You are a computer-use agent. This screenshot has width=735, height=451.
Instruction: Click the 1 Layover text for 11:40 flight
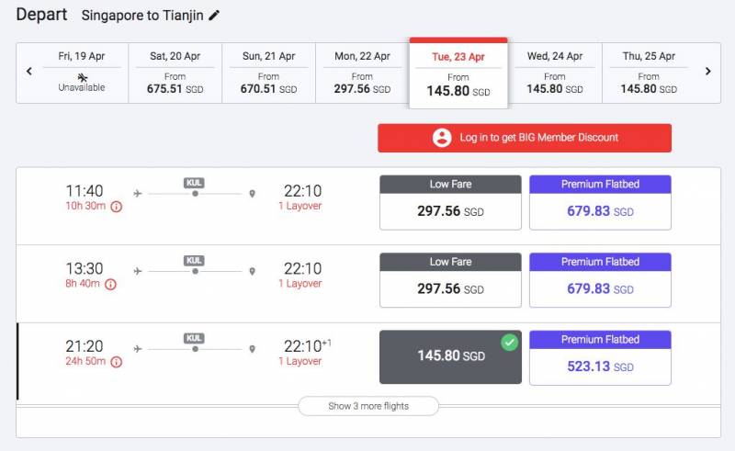pyautogui.click(x=300, y=207)
